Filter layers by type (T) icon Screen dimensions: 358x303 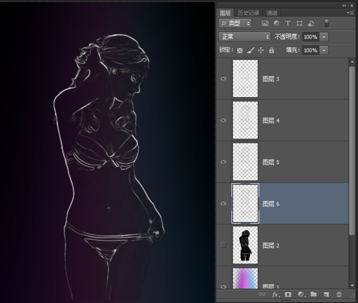(288, 23)
